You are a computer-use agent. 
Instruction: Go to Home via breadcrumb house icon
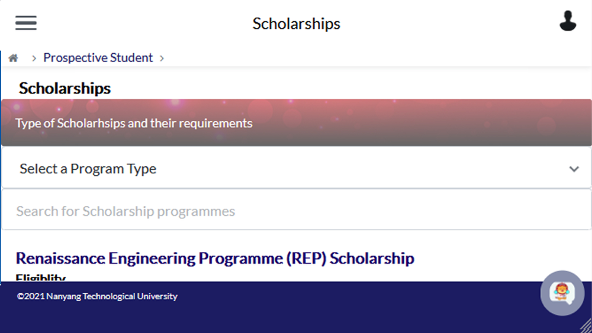coord(13,58)
